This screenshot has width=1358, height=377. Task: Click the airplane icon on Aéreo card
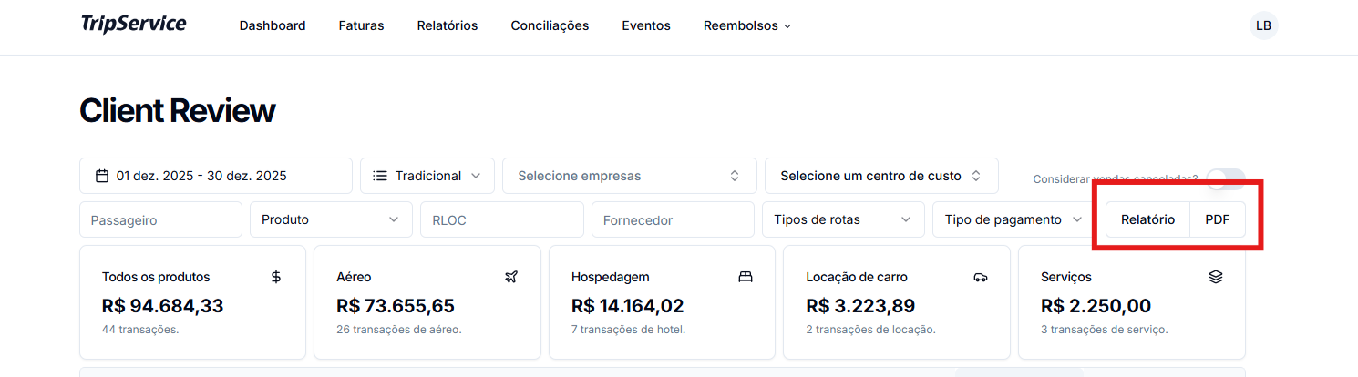(510, 277)
